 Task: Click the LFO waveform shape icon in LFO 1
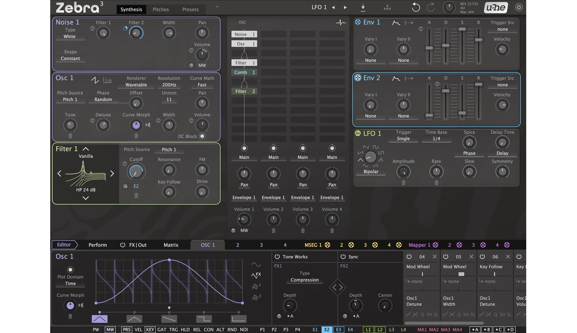tap(370, 157)
